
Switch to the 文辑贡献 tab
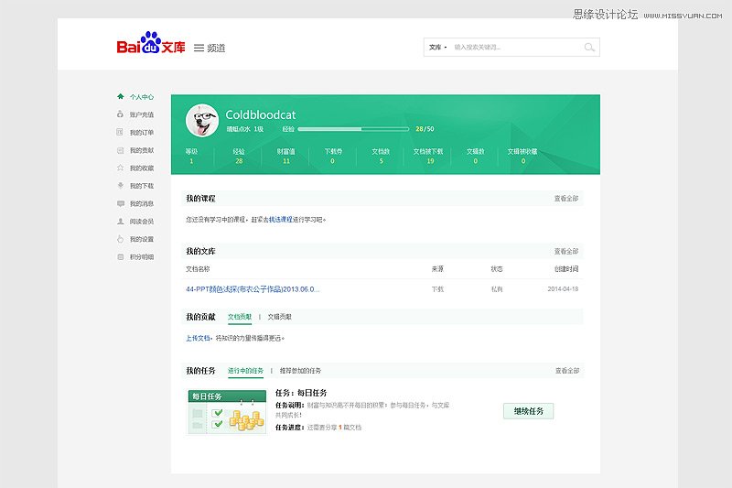[279, 317]
